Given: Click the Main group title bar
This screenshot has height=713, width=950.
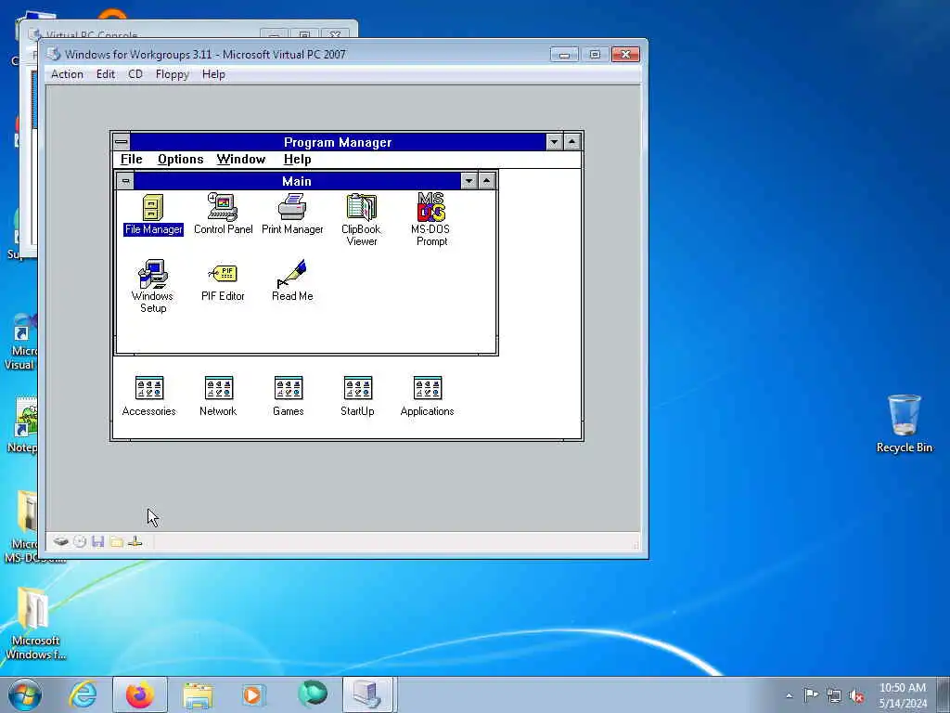Looking at the screenshot, I should point(297,181).
